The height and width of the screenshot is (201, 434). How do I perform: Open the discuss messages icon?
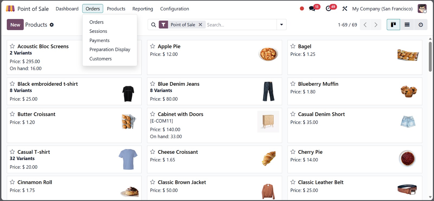click(312, 9)
